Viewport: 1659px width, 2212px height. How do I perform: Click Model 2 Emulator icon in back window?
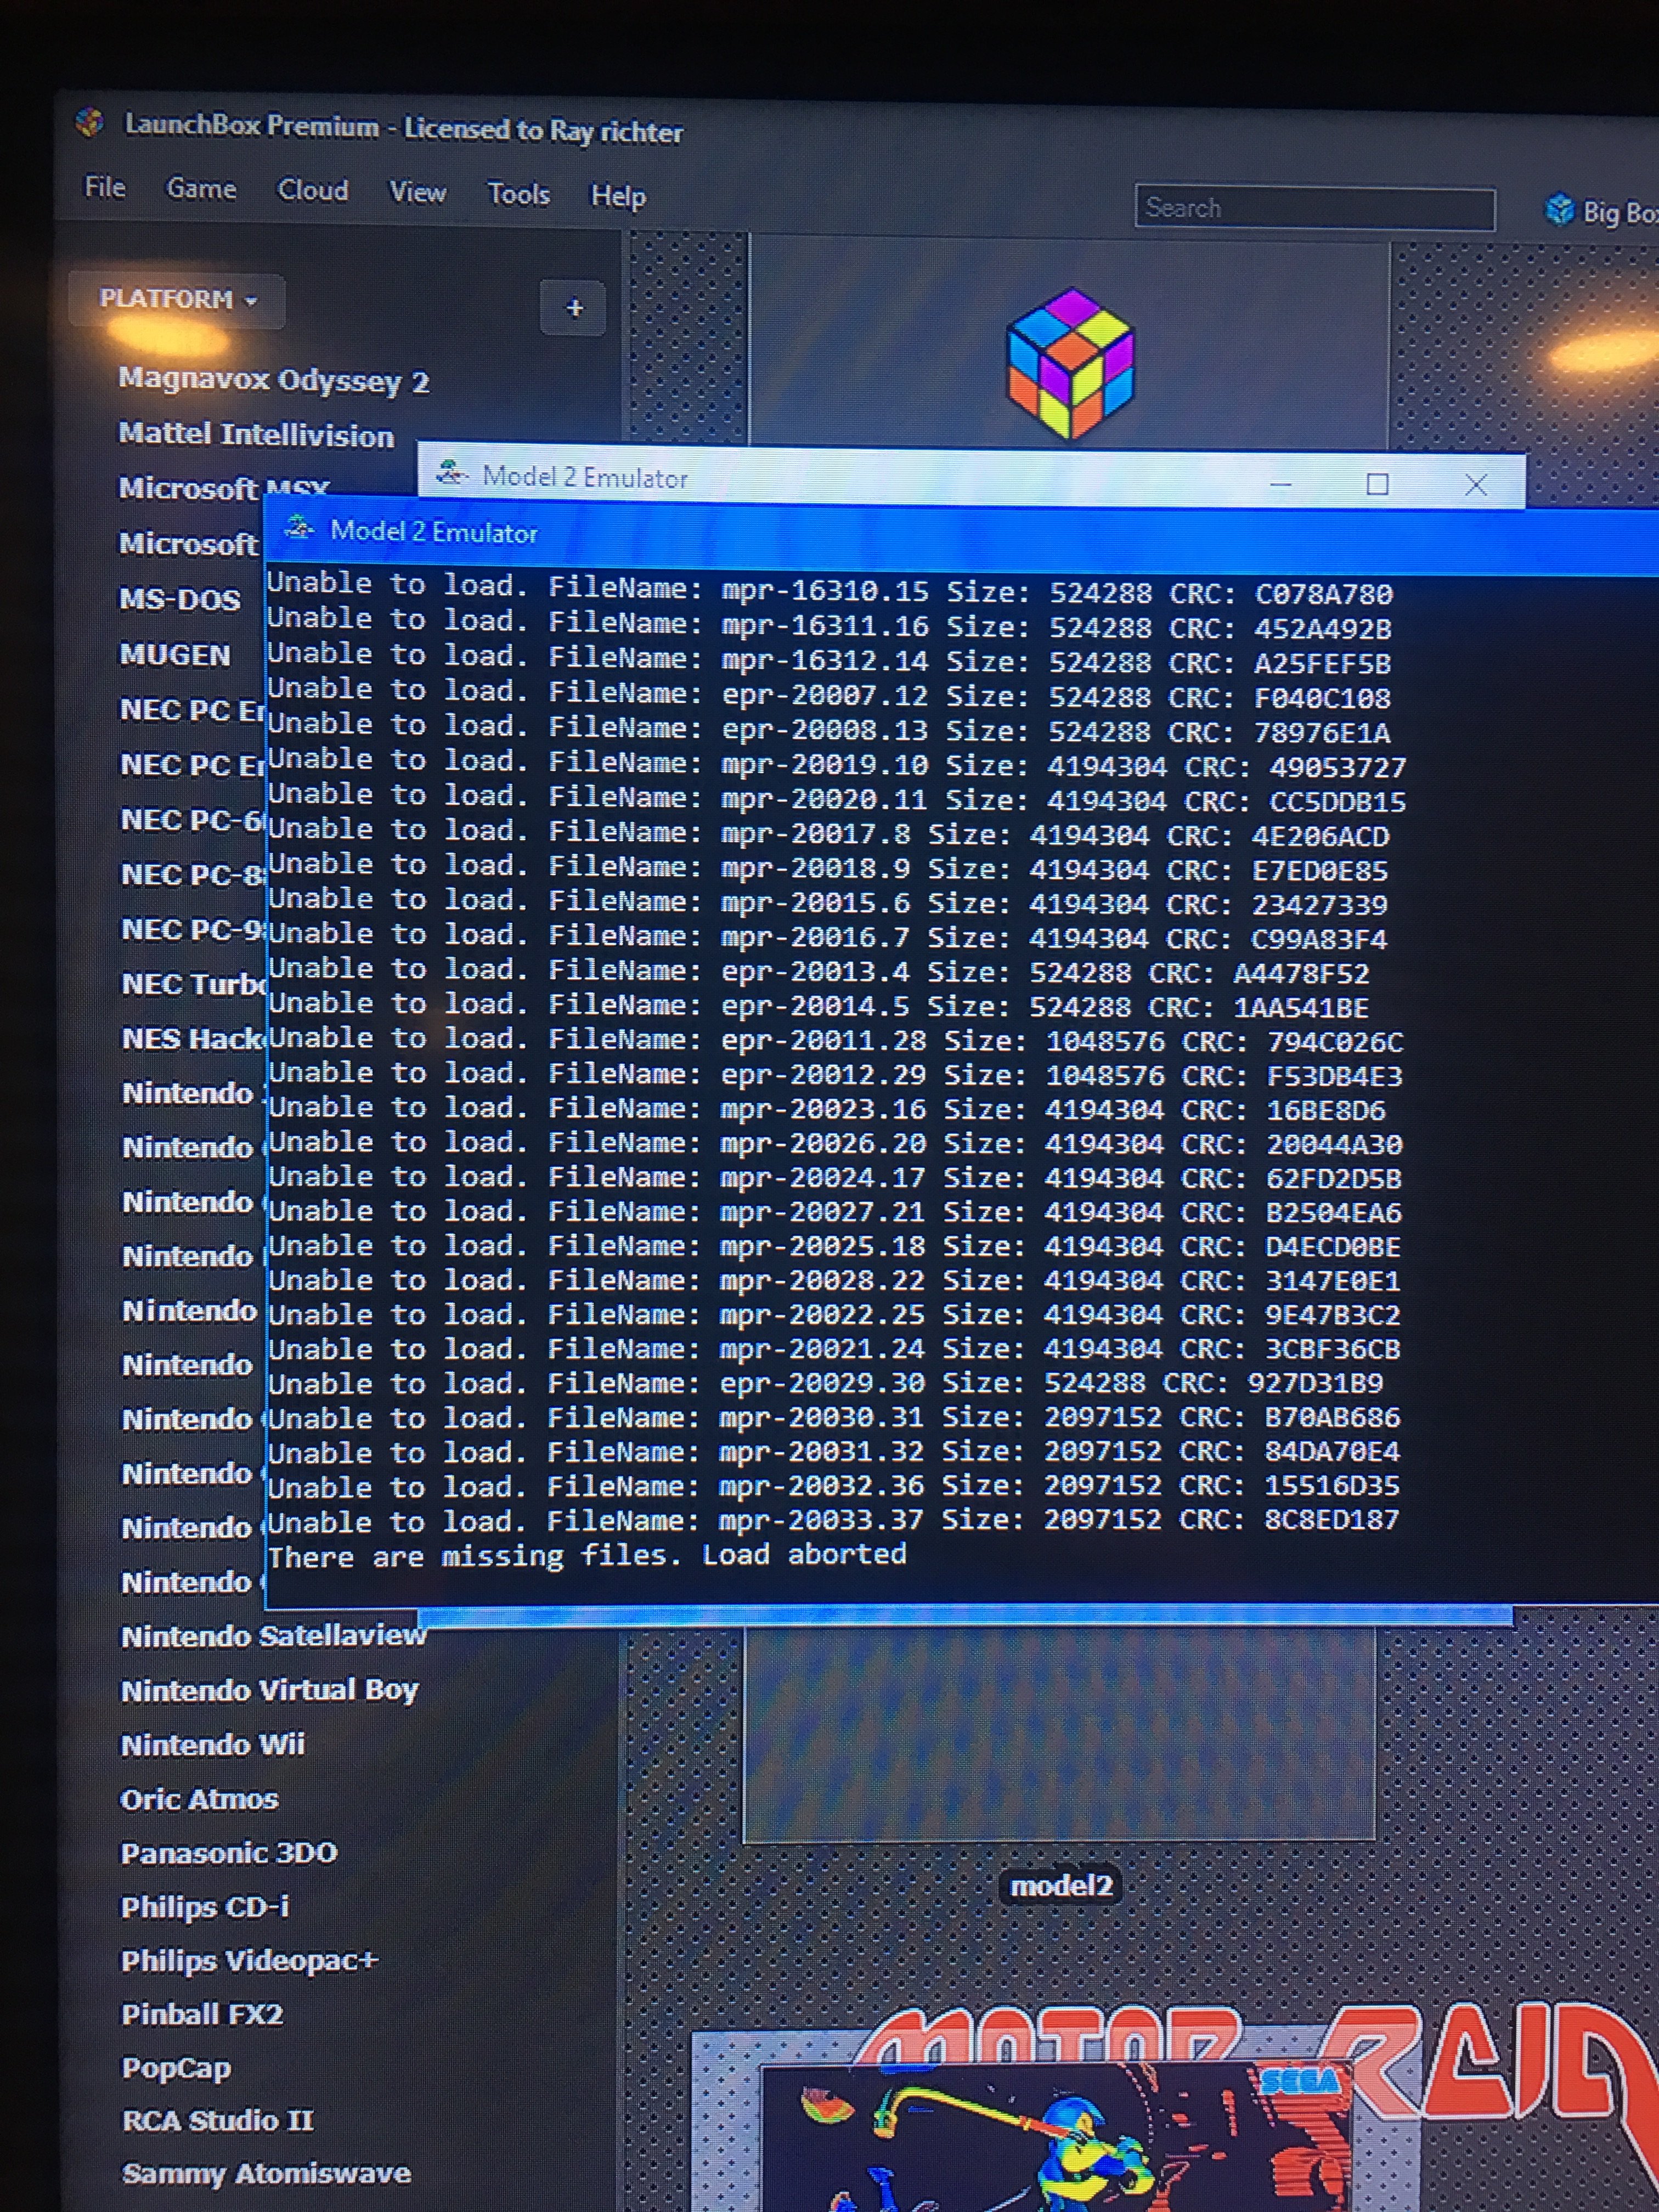[452, 473]
